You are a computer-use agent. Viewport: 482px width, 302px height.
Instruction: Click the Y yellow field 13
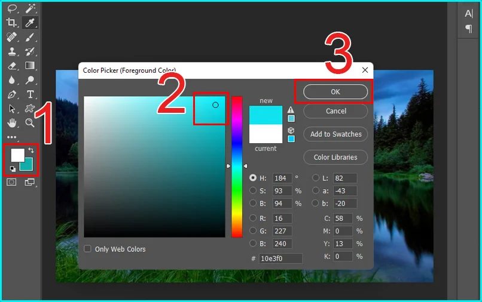pyautogui.click(x=343, y=244)
